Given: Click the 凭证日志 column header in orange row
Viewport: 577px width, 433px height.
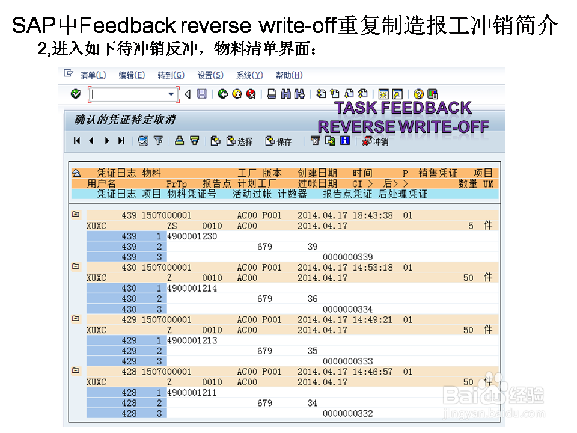Looking at the screenshot, I should click(116, 173).
